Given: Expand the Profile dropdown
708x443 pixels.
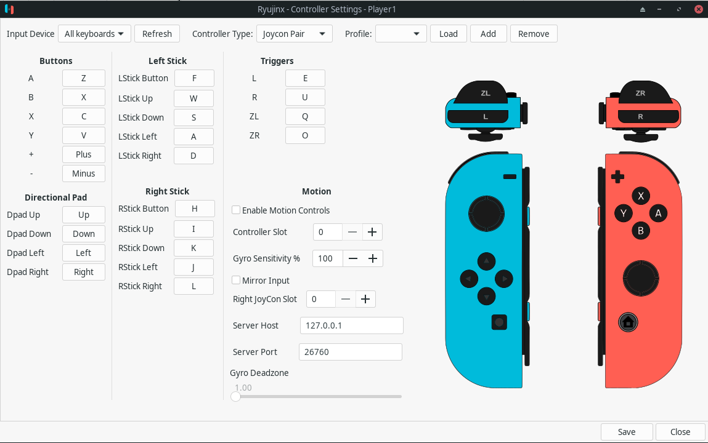Looking at the screenshot, I should tap(401, 34).
